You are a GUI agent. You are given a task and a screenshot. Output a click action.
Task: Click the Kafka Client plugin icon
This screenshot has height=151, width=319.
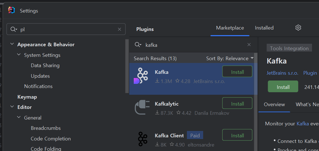coord(142,139)
